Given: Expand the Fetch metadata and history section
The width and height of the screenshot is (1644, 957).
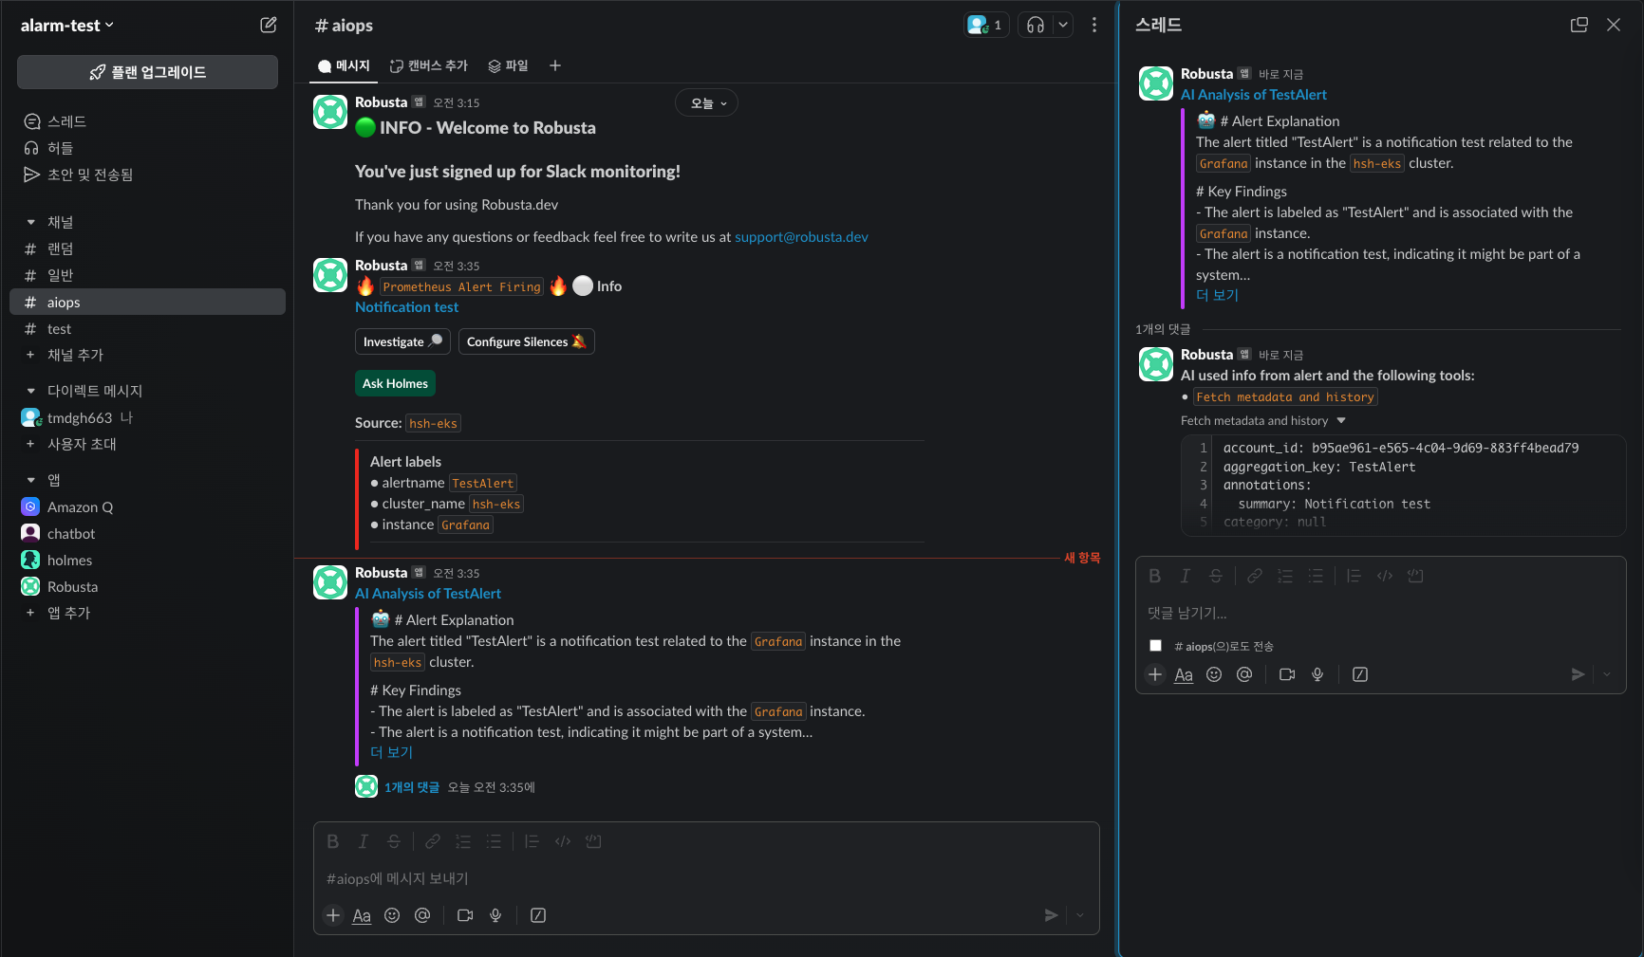Looking at the screenshot, I should pyautogui.click(x=1263, y=421).
